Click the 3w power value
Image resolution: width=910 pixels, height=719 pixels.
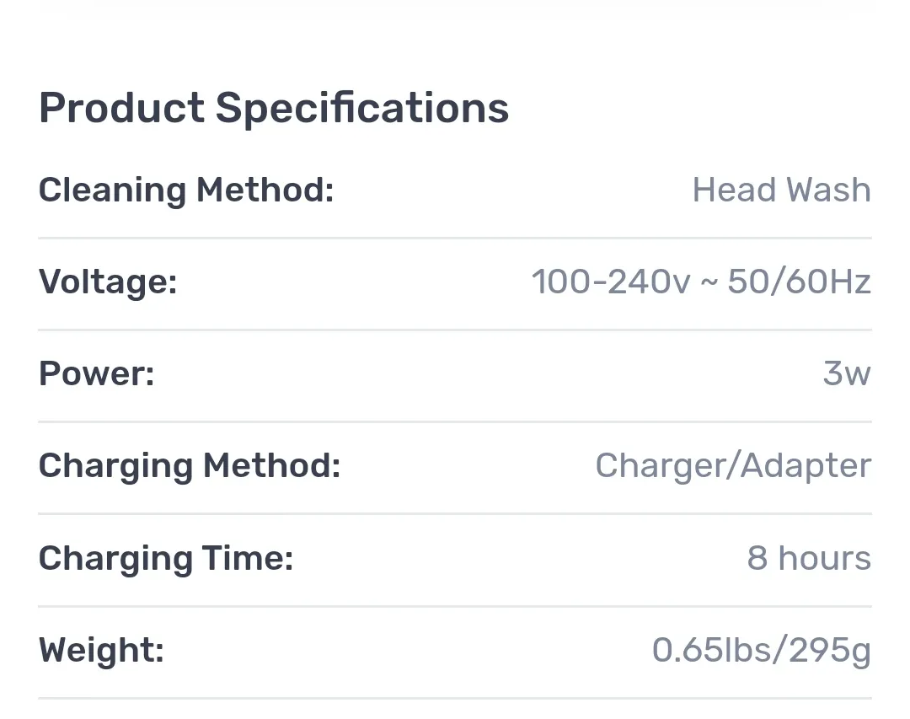point(847,373)
